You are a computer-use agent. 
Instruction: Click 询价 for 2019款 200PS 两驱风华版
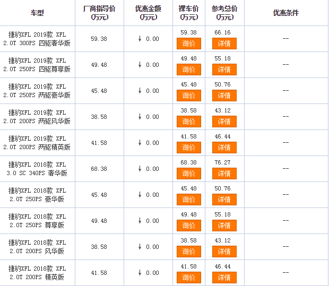[x=189, y=122]
